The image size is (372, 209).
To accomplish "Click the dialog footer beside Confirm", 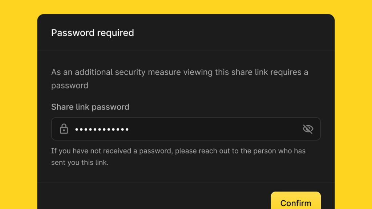I will [154, 196].
